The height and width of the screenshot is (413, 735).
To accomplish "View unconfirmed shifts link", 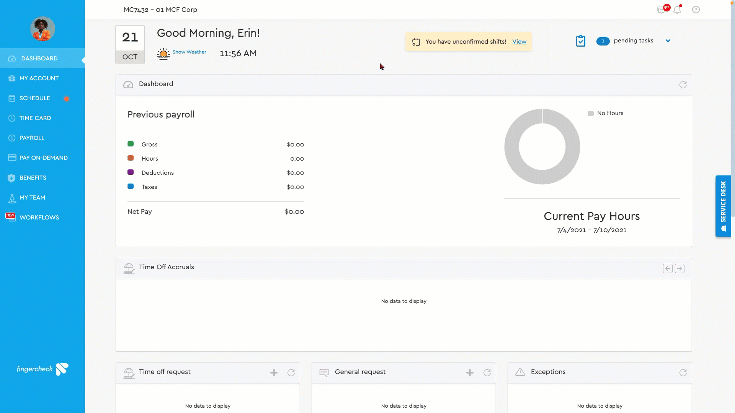I will tap(519, 42).
